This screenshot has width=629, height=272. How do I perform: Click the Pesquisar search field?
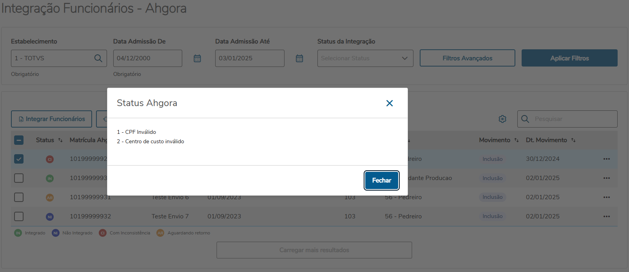coord(572,119)
